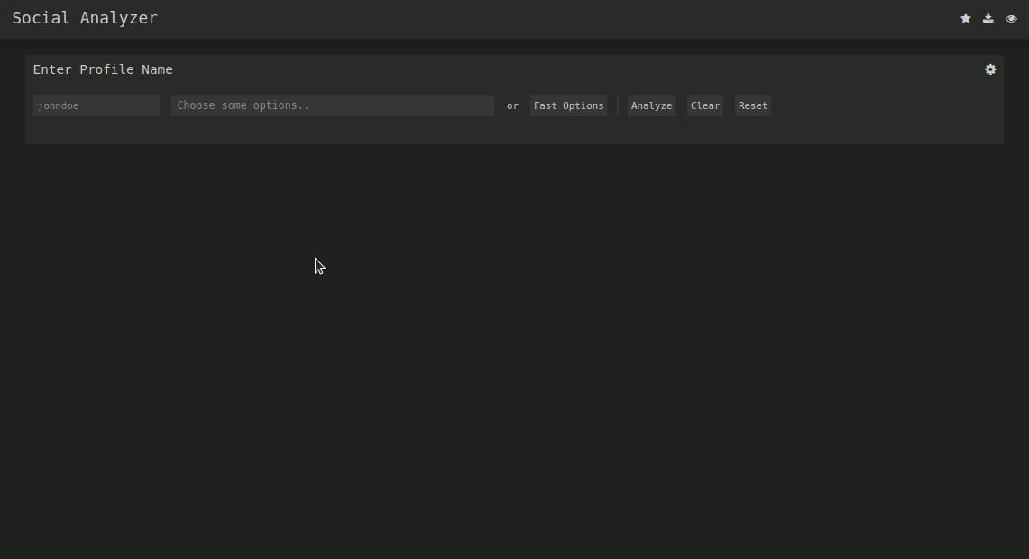
Task: Show the Fast Options list
Action: (568, 105)
